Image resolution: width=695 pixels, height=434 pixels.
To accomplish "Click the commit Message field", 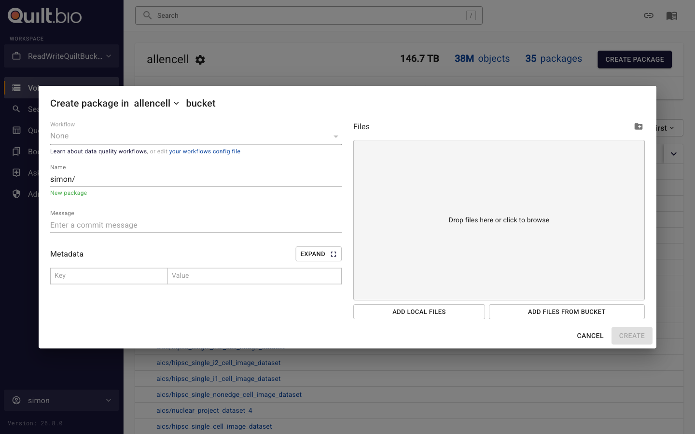I will pos(196,225).
